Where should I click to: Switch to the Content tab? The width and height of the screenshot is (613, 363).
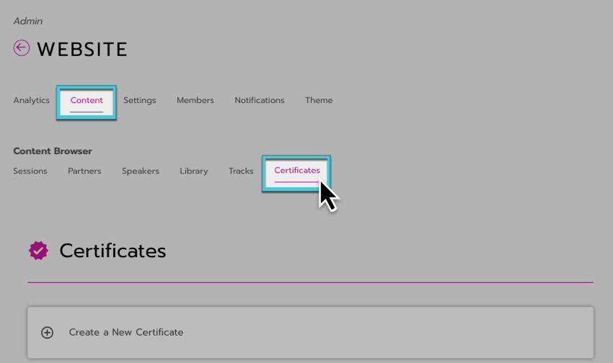pyautogui.click(x=87, y=100)
